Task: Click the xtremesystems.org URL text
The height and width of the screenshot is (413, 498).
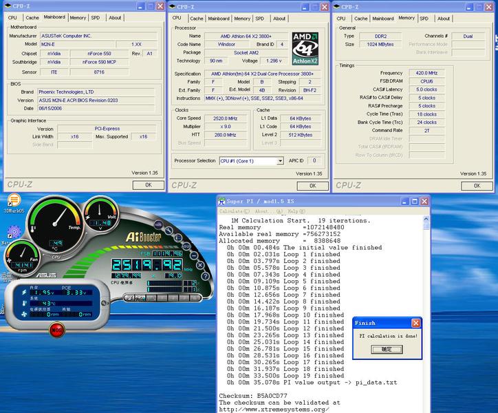Action: pos(274,409)
